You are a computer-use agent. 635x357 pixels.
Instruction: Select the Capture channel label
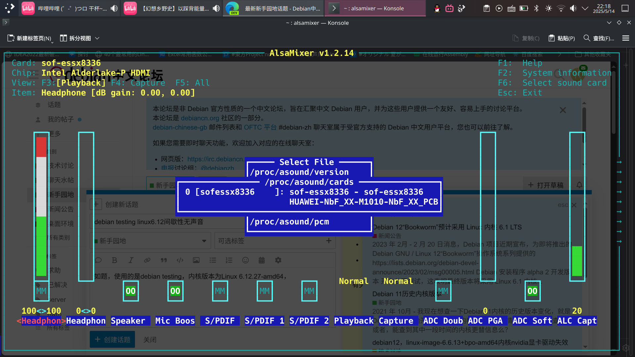coord(399,321)
